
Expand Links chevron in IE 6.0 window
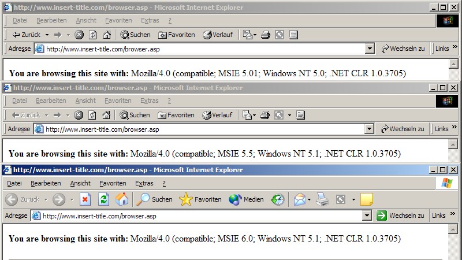coord(453,213)
